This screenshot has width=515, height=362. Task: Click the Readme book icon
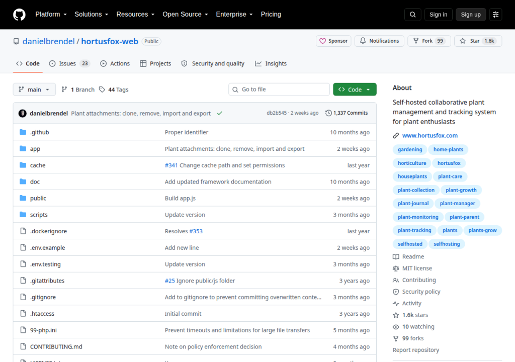[x=396, y=257]
